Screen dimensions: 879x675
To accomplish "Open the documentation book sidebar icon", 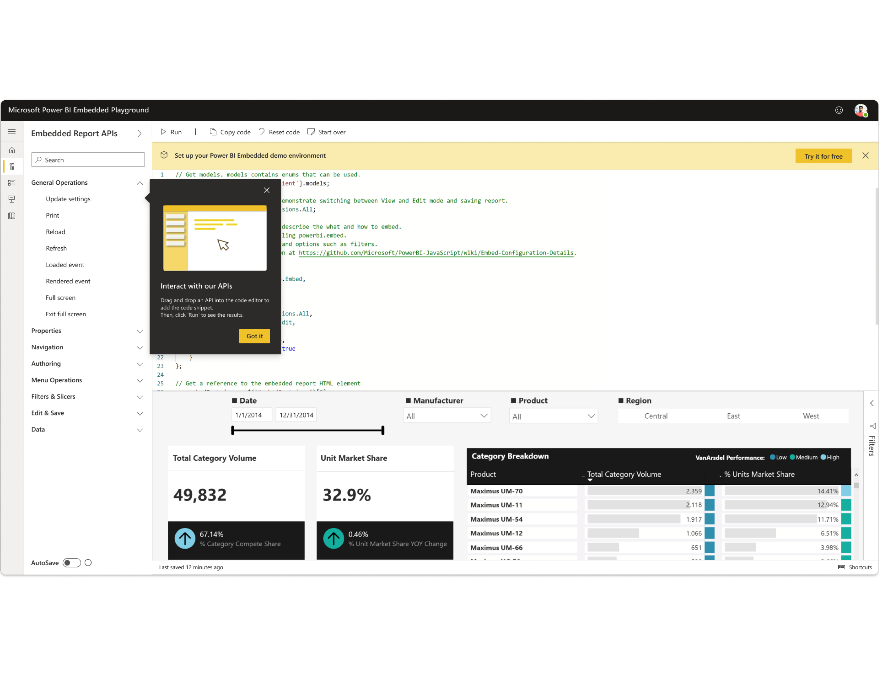I will coord(12,216).
